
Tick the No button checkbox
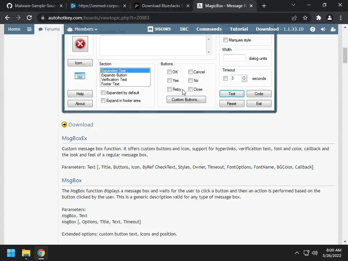[x=190, y=80]
